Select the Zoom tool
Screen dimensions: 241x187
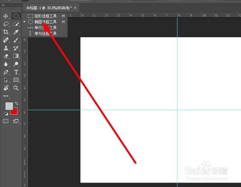pos(16,88)
